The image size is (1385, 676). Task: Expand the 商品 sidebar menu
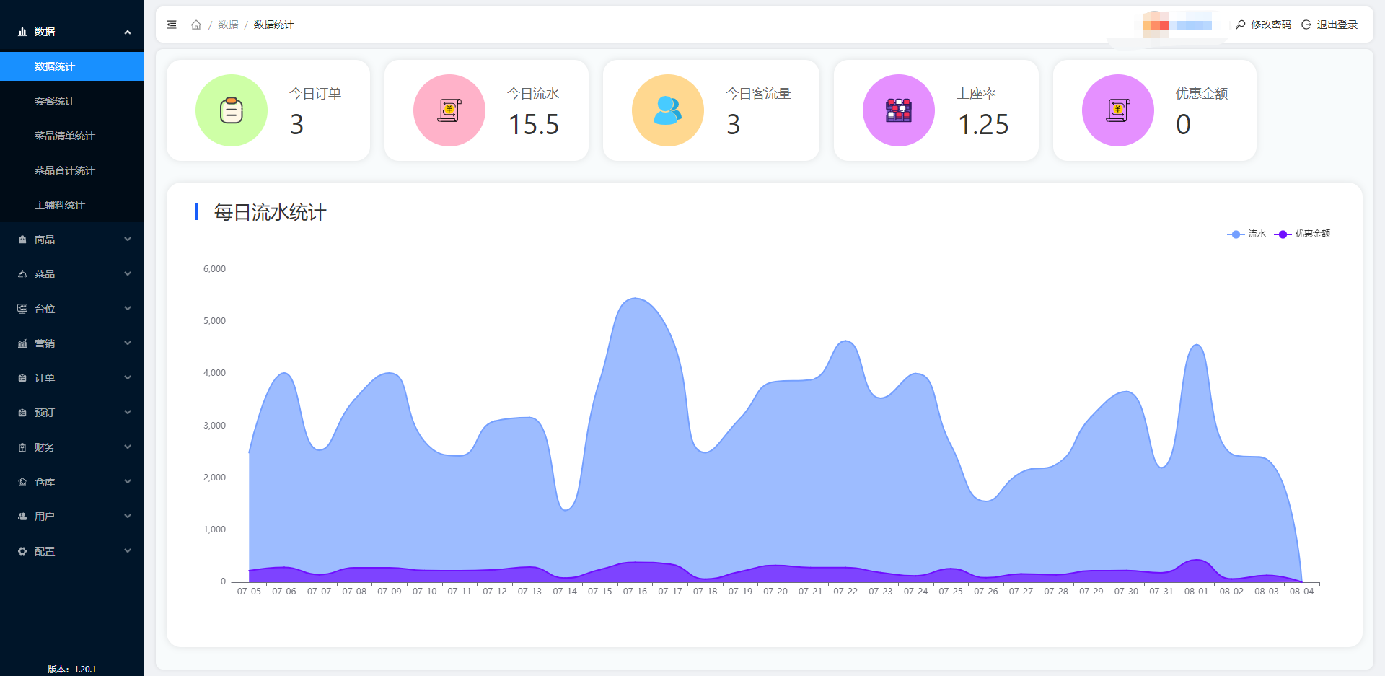[72, 240]
